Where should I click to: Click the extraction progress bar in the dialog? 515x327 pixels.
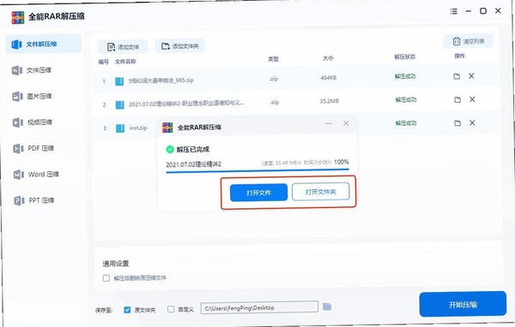pos(257,170)
